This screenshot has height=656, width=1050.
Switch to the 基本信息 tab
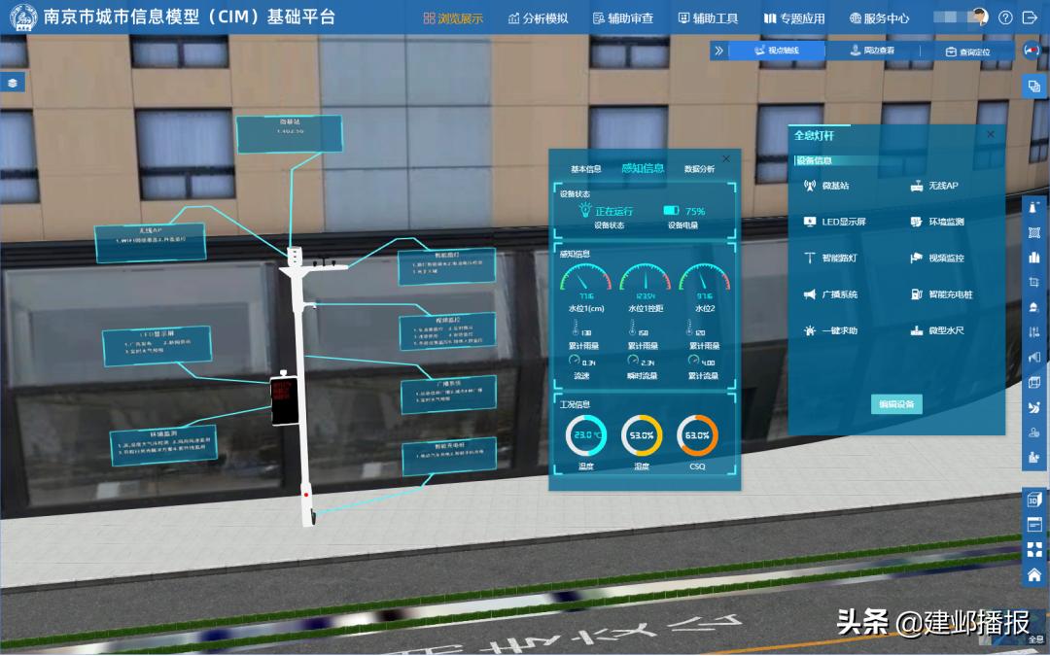click(586, 169)
